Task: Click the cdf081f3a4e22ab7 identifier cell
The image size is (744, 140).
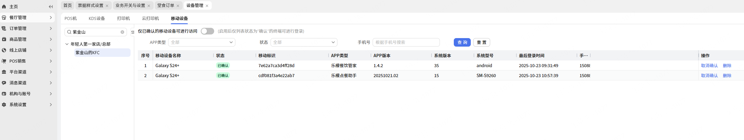Action: point(276,76)
